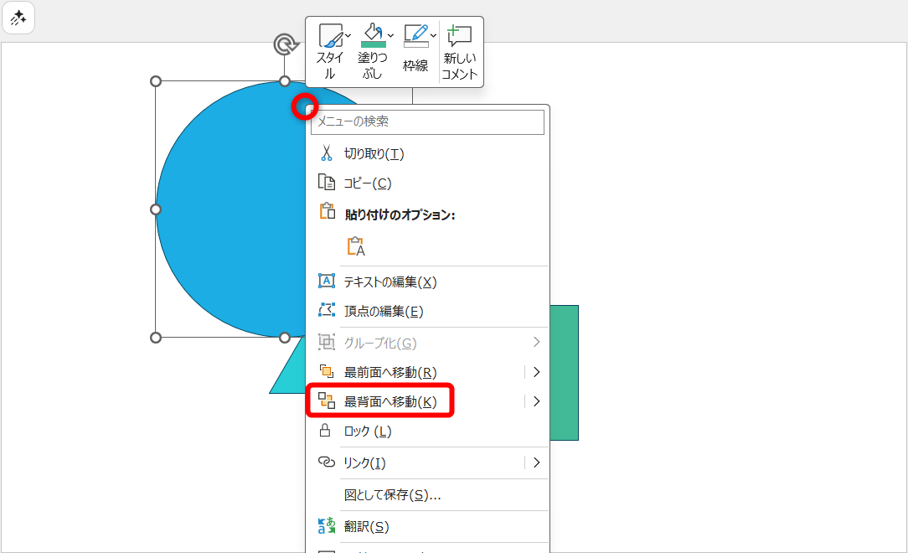
Task: Expand the 最前面へ移動 submenu chevron
Action: (536, 371)
